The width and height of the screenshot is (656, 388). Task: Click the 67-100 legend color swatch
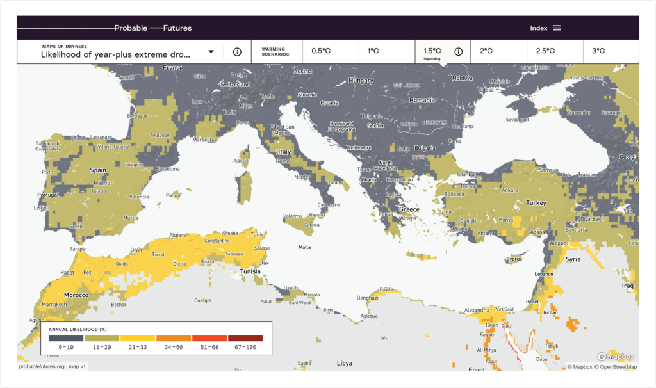[x=245, y=338]
